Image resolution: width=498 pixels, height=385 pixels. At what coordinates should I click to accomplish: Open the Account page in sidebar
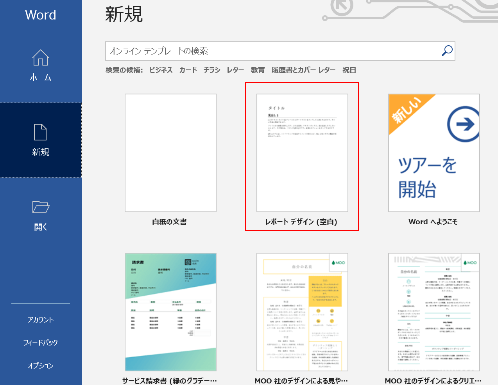(41, 319)
